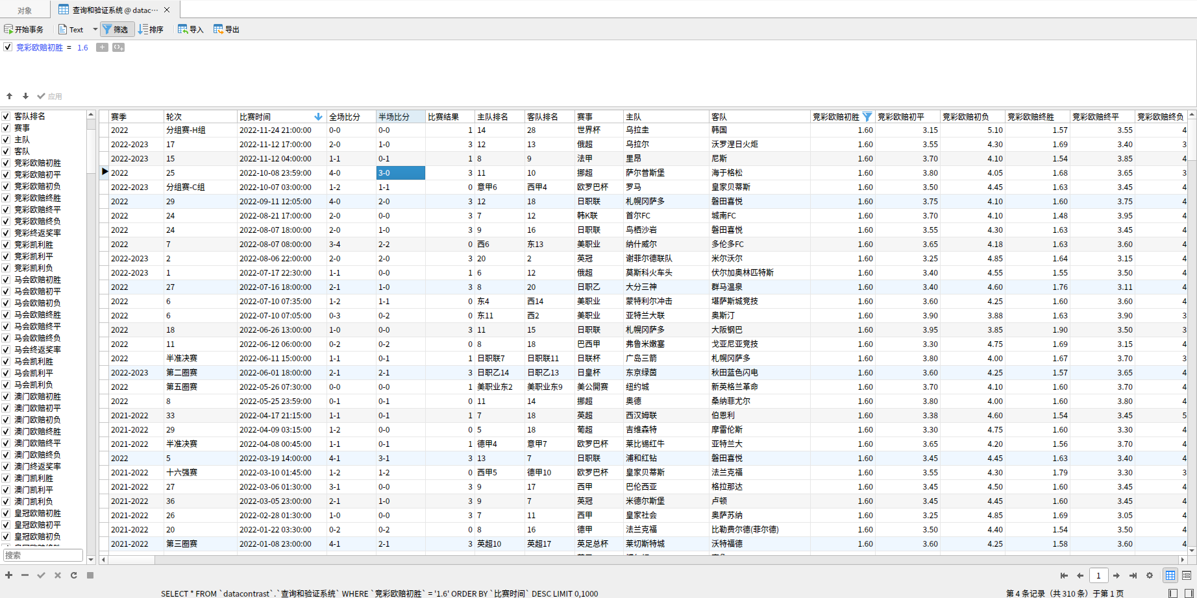Image resolution: width=1197 pixels, height=598 pixels.
Task: Toggle the Filter (筛选) funnel button
Action: [x=116, y=29]
